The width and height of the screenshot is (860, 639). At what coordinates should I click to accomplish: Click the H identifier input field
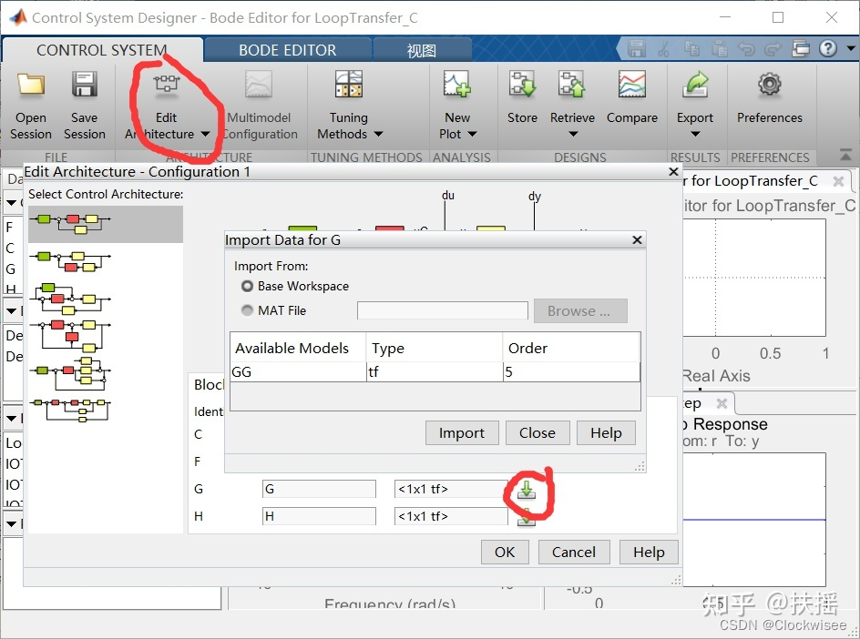[319, 516]
